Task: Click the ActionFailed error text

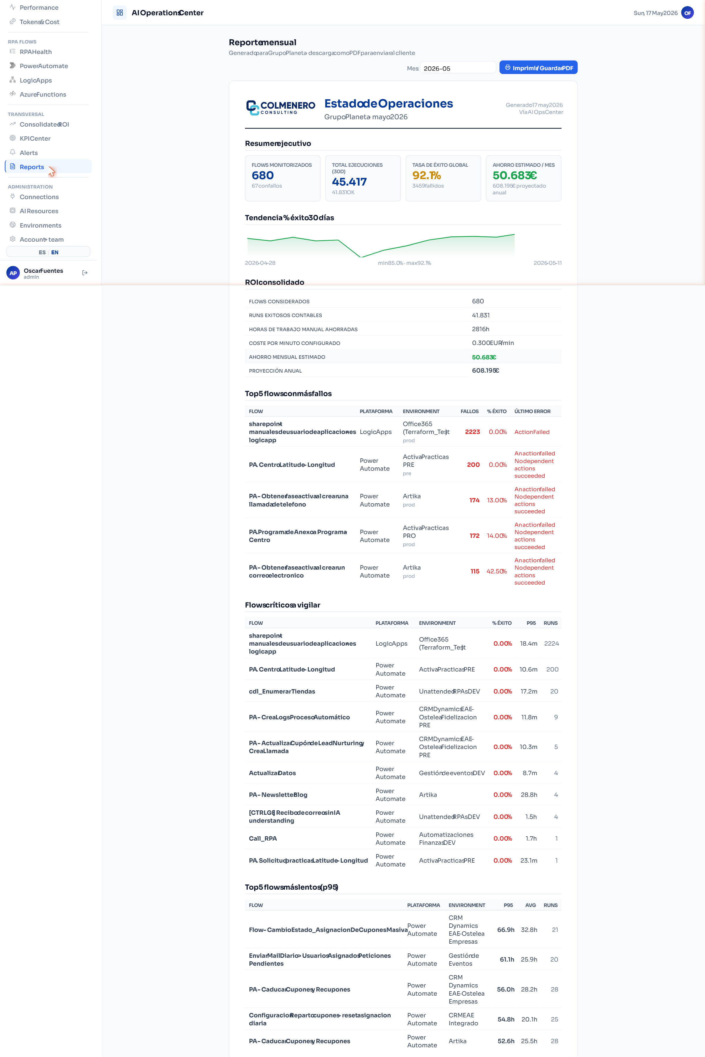Action: pos(531,432)
